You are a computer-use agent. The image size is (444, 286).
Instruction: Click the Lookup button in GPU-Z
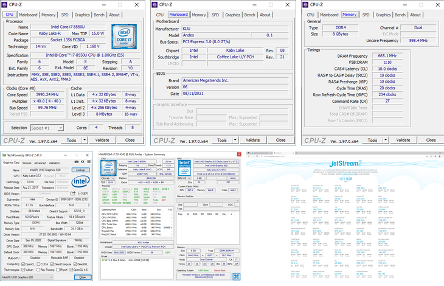(81, 170)
